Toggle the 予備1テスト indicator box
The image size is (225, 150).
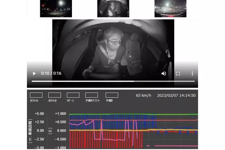(92, 95)
